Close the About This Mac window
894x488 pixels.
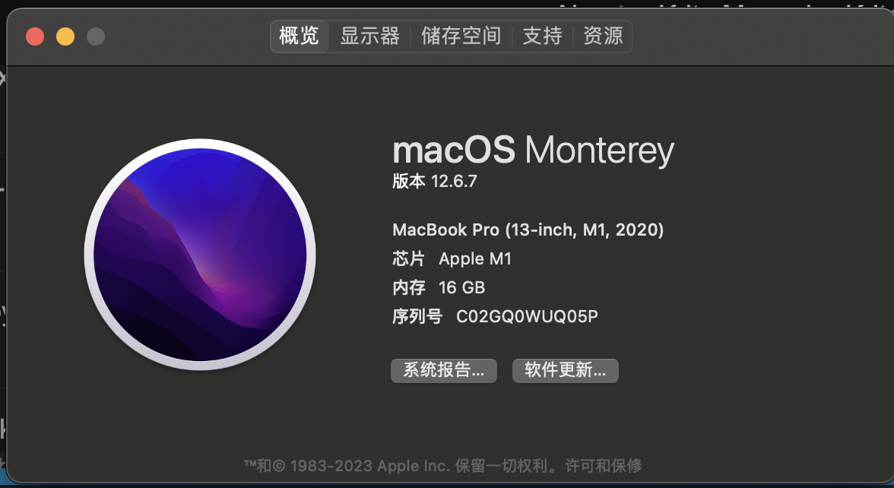[35, 37]
